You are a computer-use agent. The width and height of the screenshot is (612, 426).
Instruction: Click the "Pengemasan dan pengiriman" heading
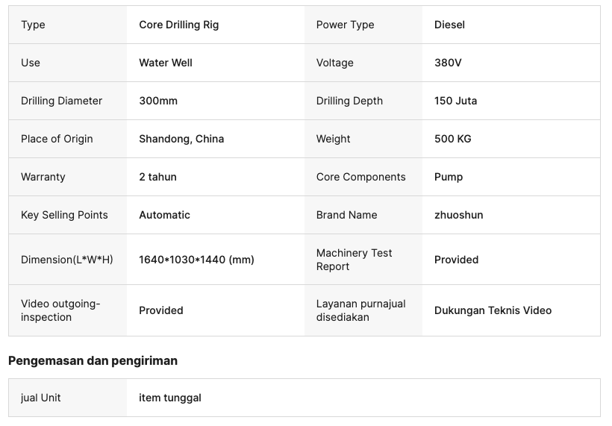[x=93, y=360]
